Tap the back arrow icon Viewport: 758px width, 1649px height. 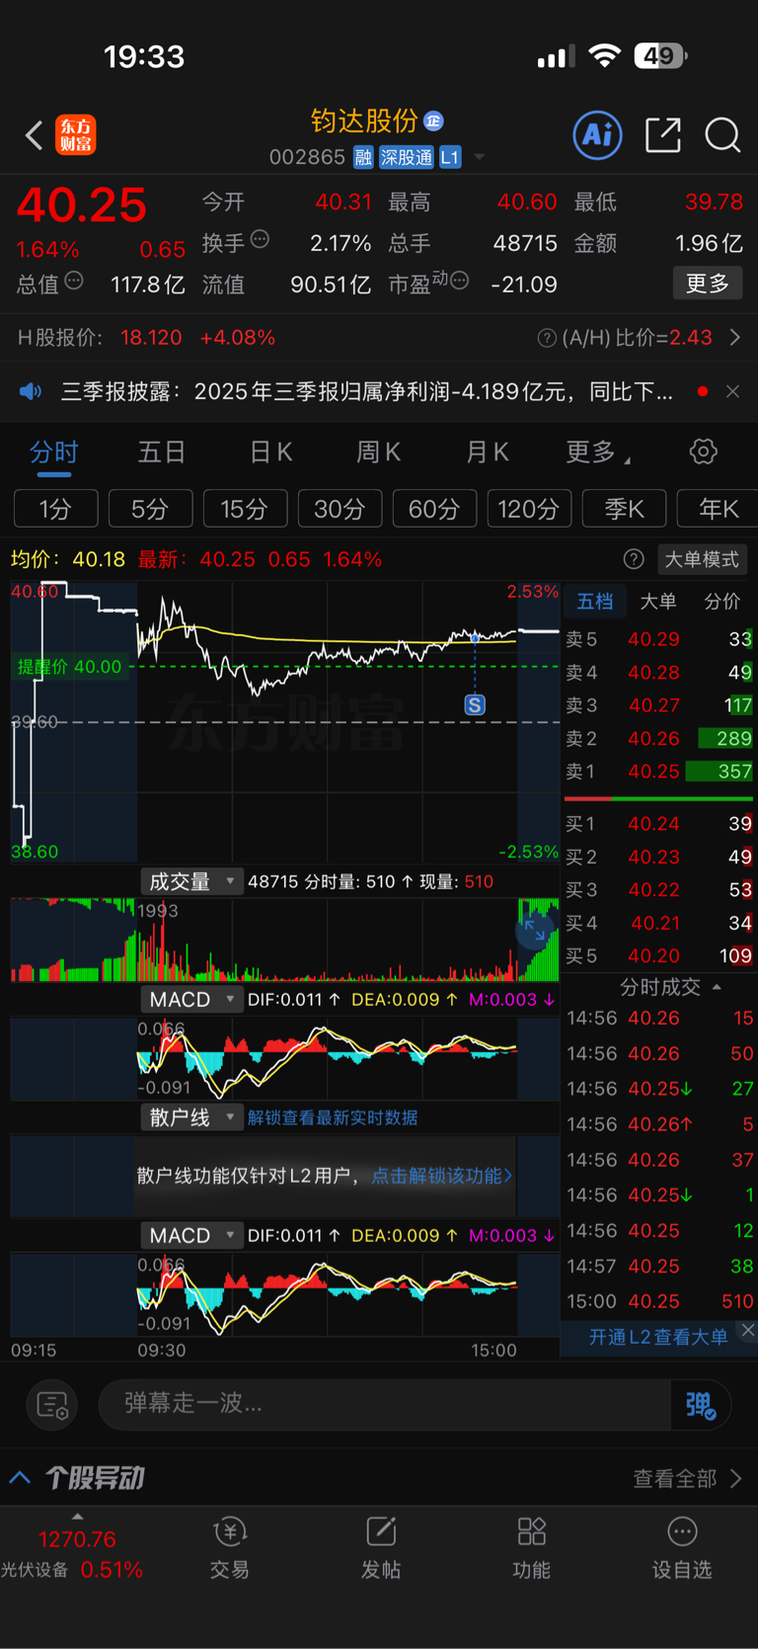(34, 134)
